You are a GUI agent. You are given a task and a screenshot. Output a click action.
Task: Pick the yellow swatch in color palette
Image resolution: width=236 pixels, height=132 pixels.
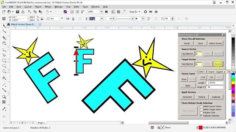coord(233,82)
